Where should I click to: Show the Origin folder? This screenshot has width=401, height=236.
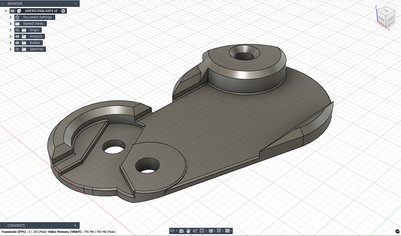pos(17,30)
